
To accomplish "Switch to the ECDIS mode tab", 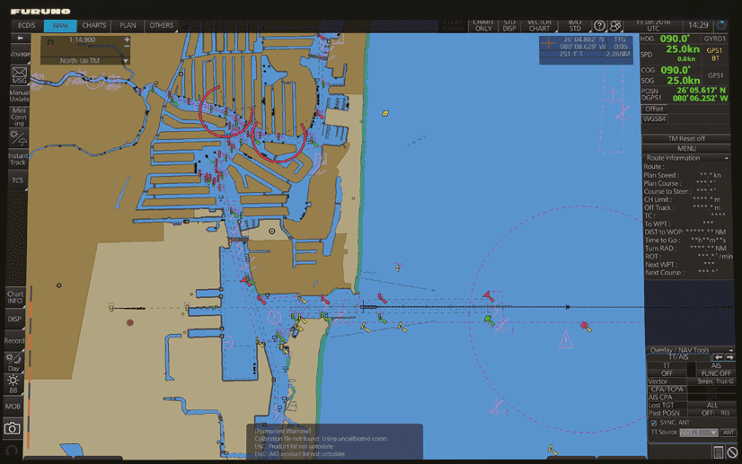I will pyautogui.click(x=27, y=25).
